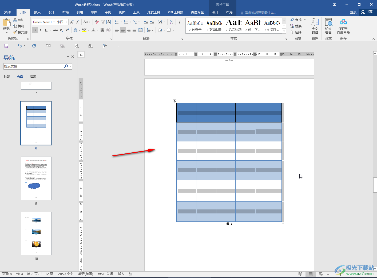Click the enclosed character (字) icon
Screen dimensions: 377x278
coord(108,30)
